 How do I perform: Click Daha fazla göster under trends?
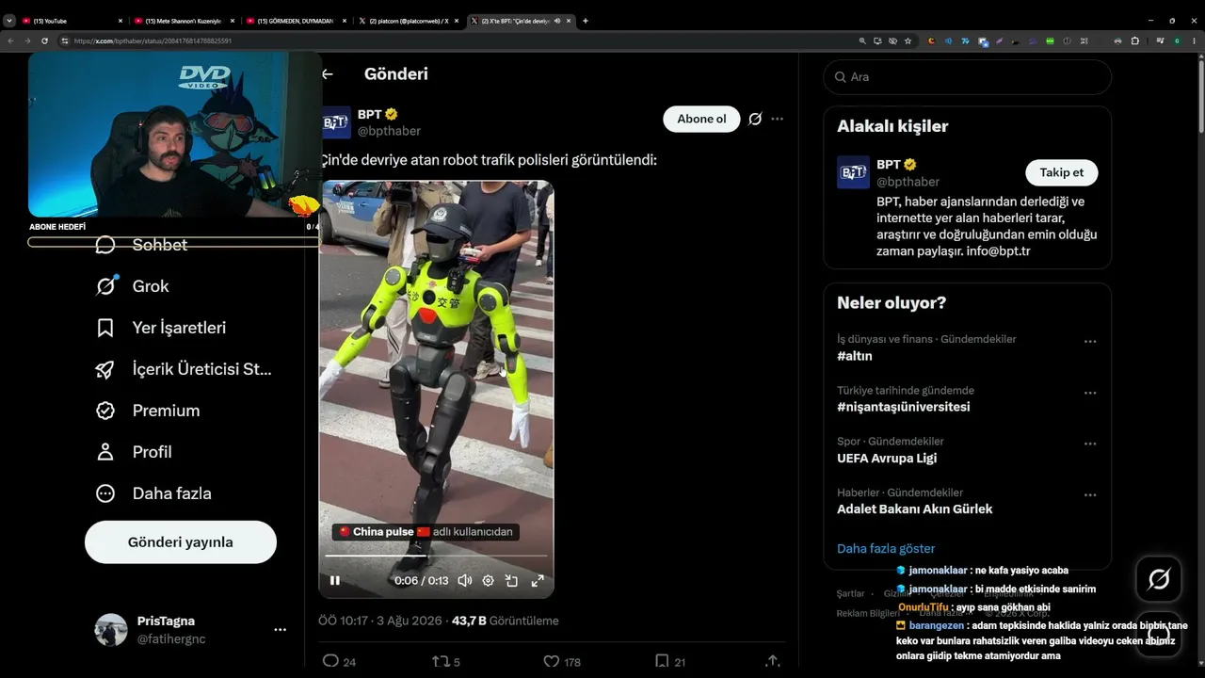[x=886, y=548]
